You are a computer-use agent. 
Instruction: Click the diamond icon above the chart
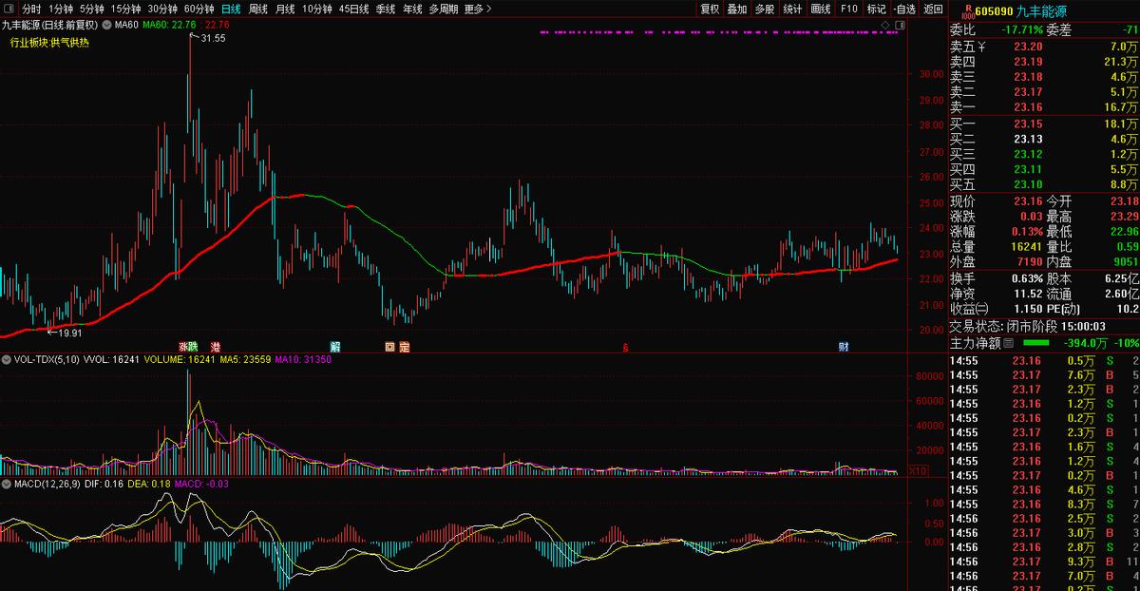tap(886, 24)
